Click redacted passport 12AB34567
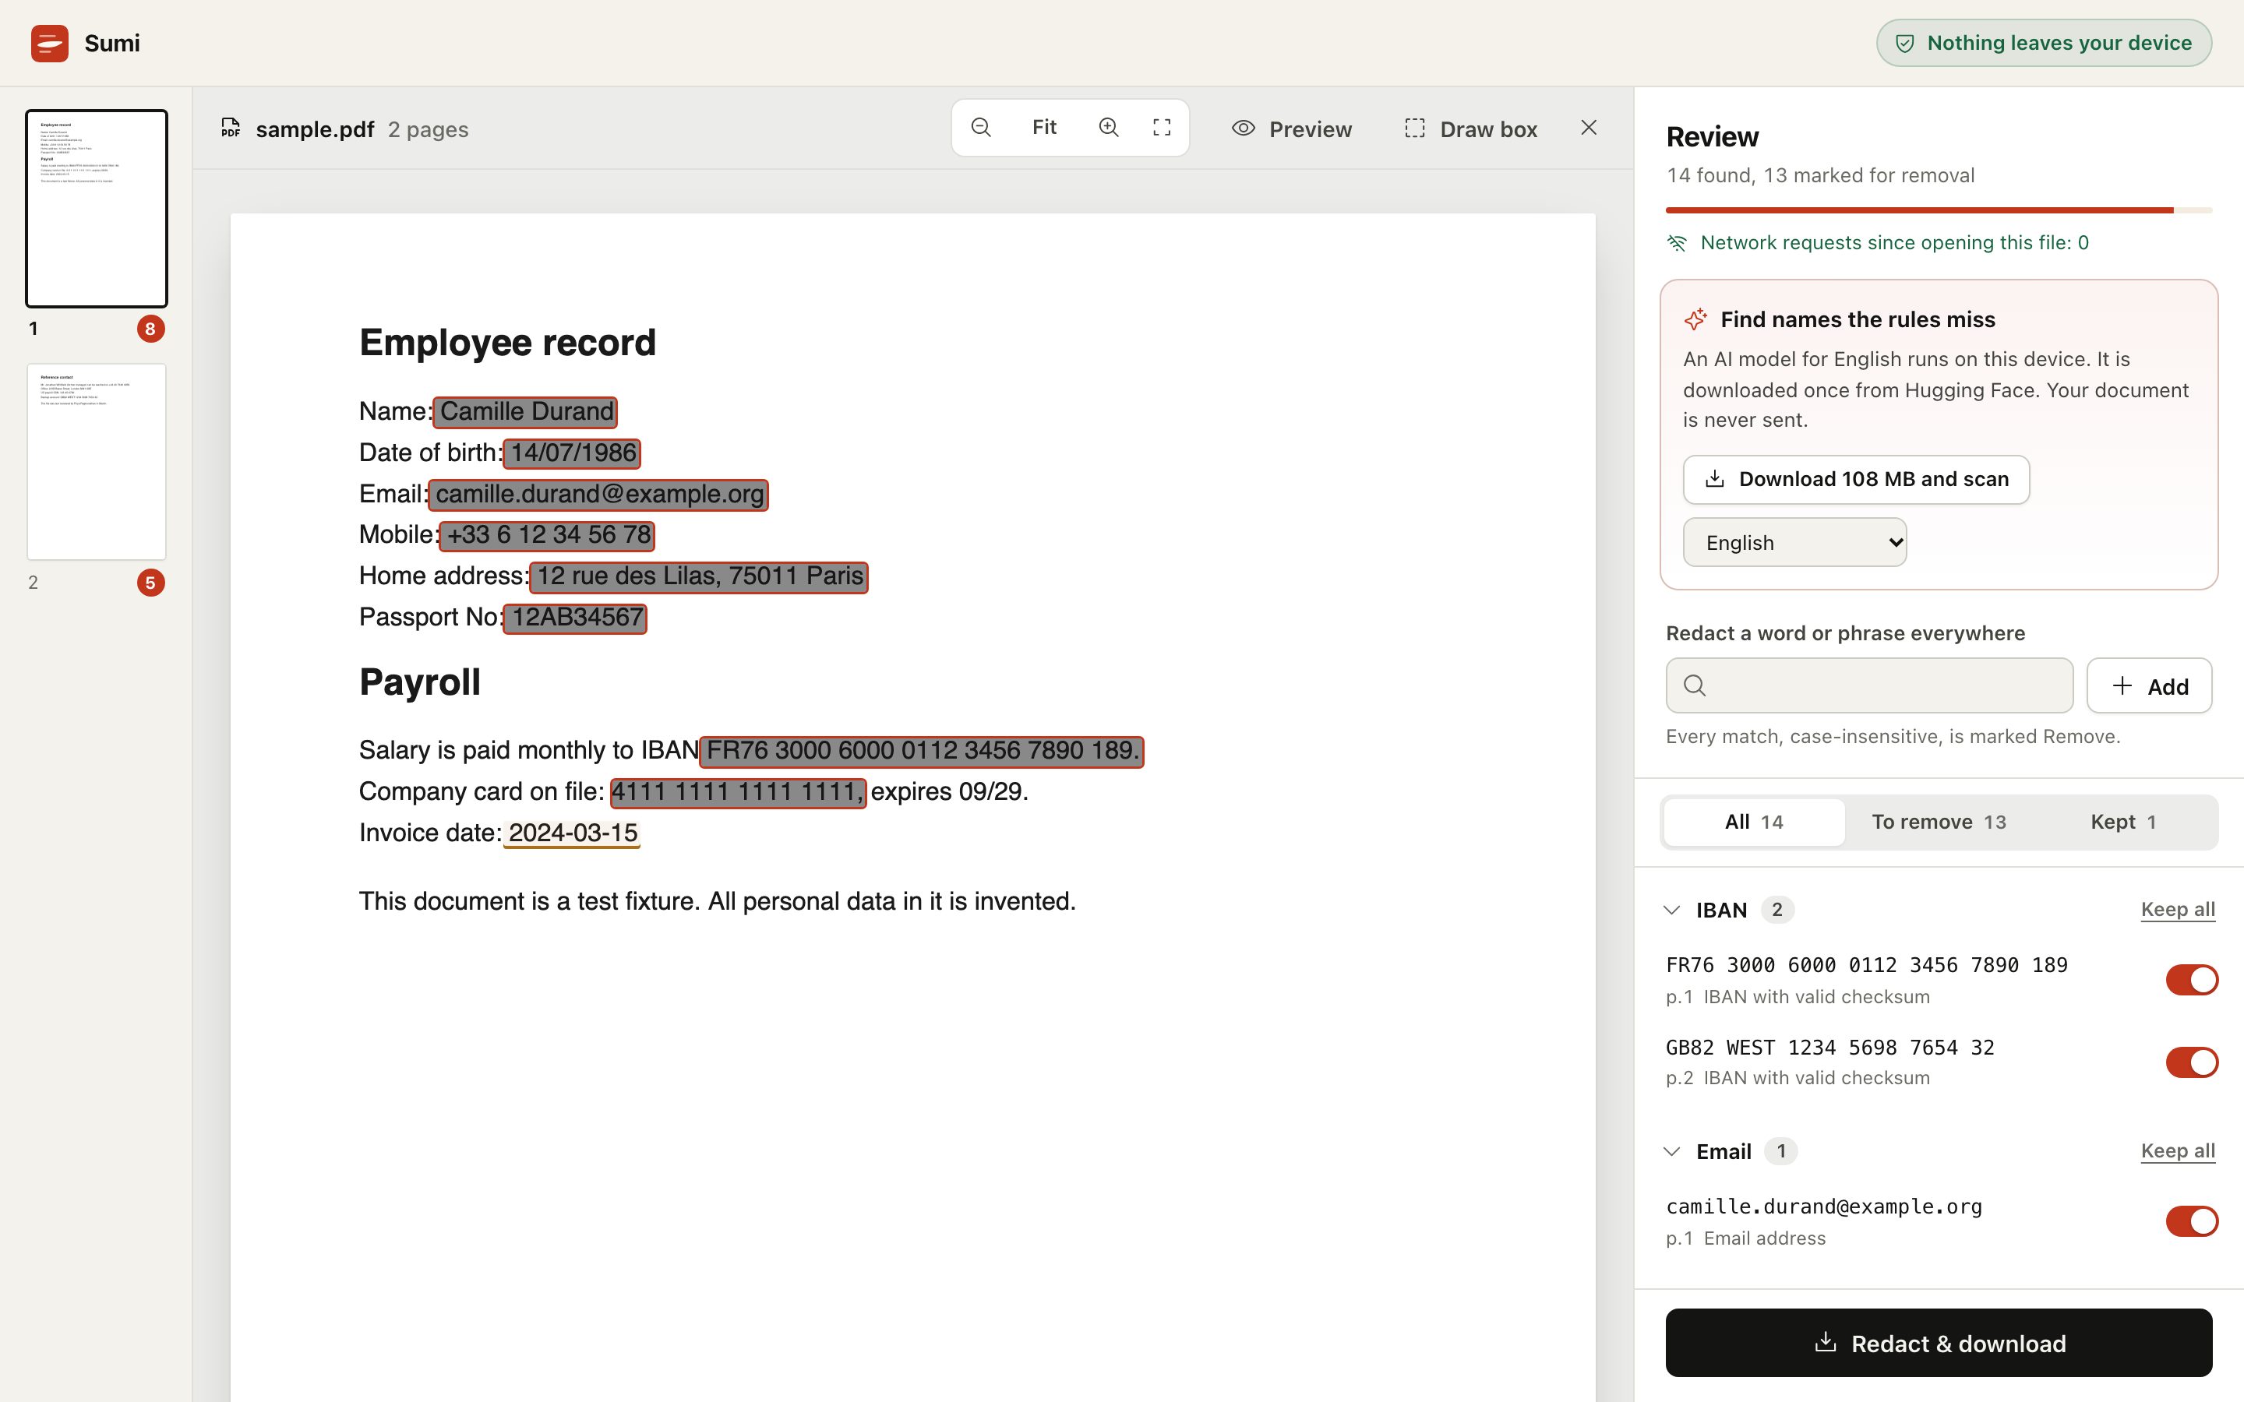 [575, 618]
